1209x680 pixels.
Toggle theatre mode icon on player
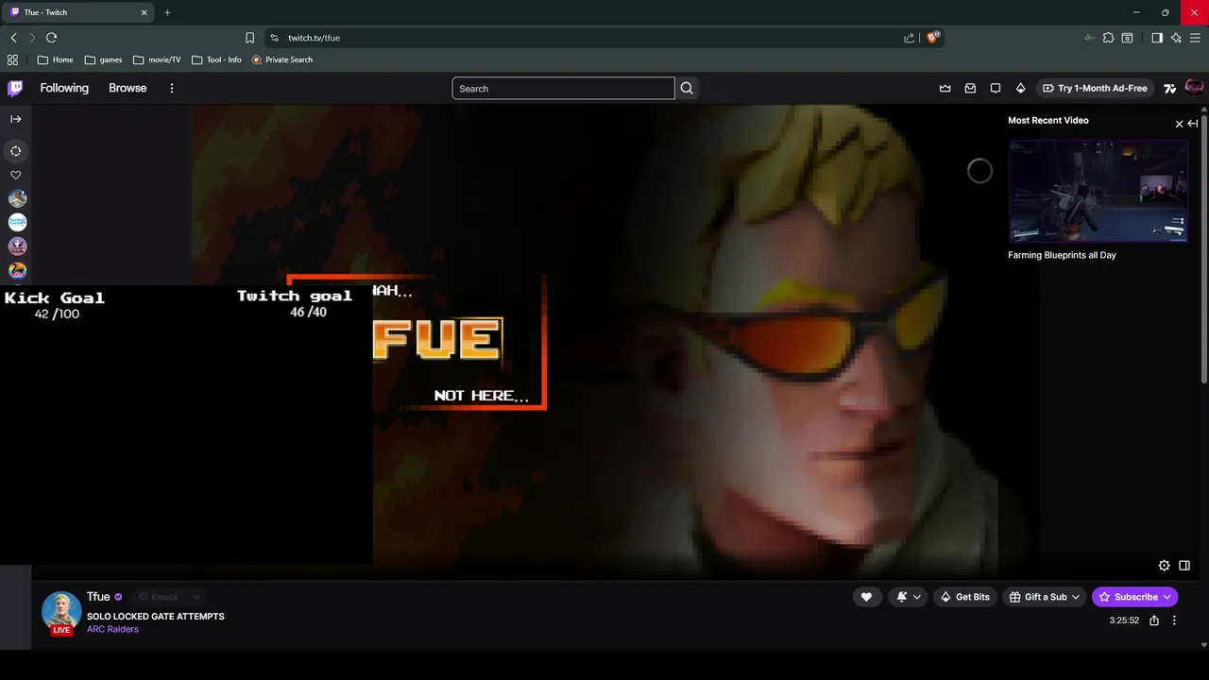(x=1184, y=566)
